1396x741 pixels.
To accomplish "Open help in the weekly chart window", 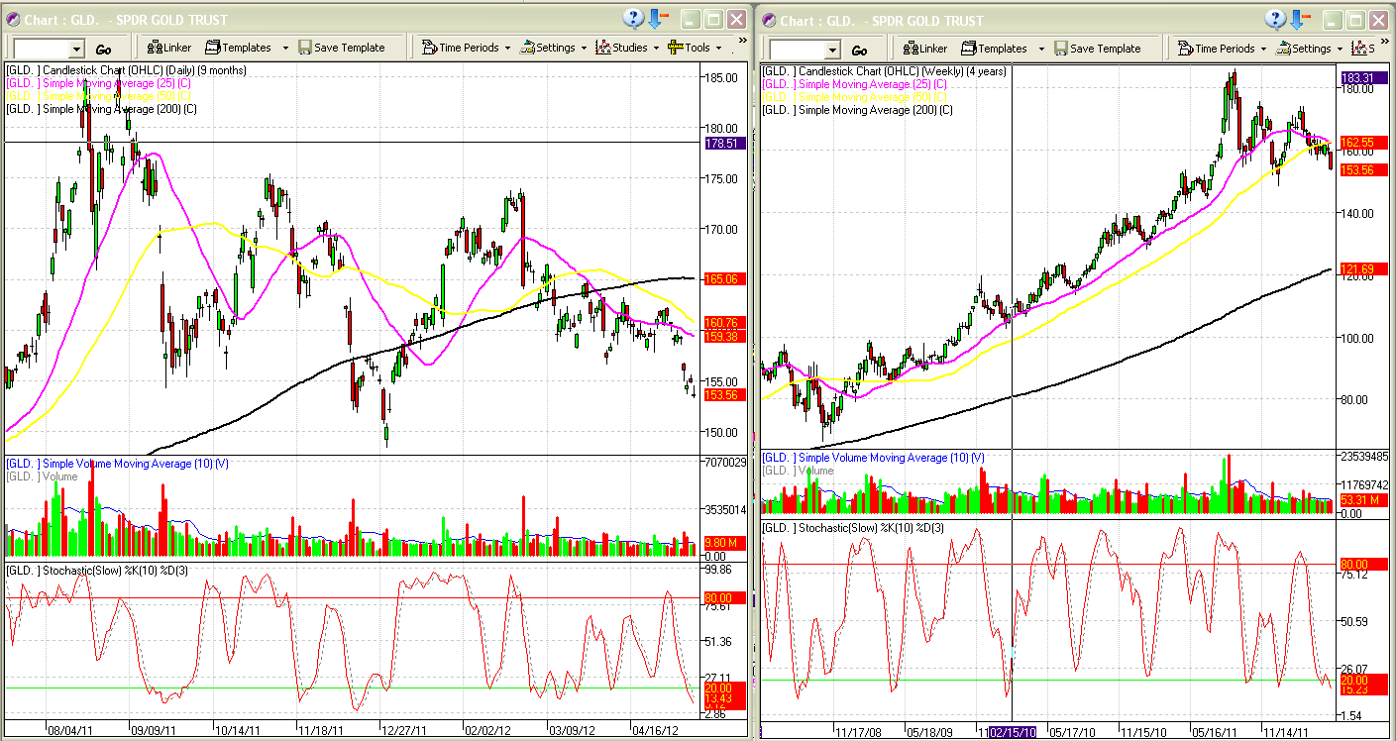I will [1275, 20].
